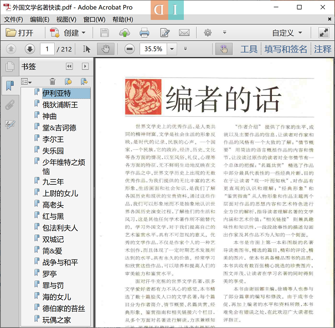Send file by email envelope icon

(184, 33)
